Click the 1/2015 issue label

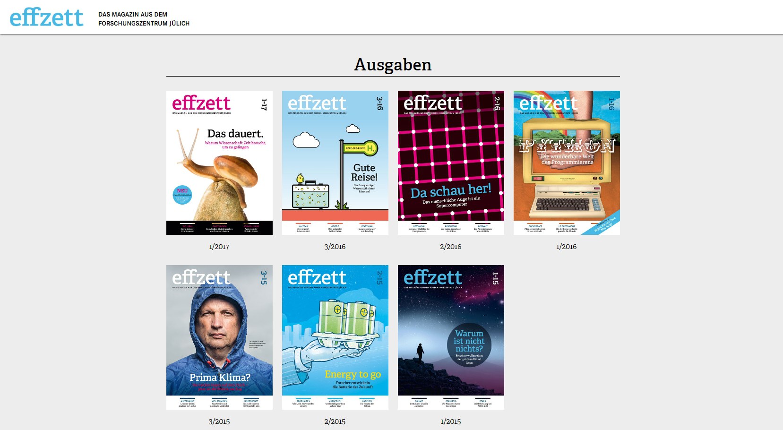click(x=451, y=421)
